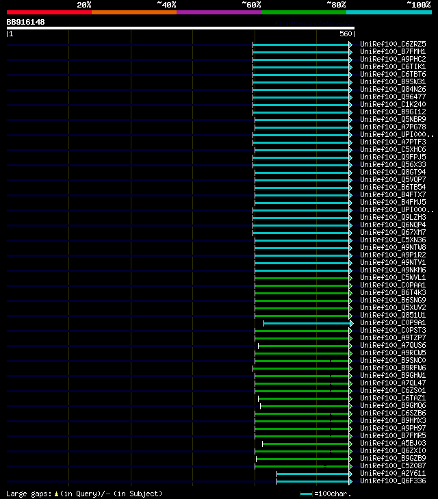Select the UniRef100_Q6NQP4 label

coord(393,225)
